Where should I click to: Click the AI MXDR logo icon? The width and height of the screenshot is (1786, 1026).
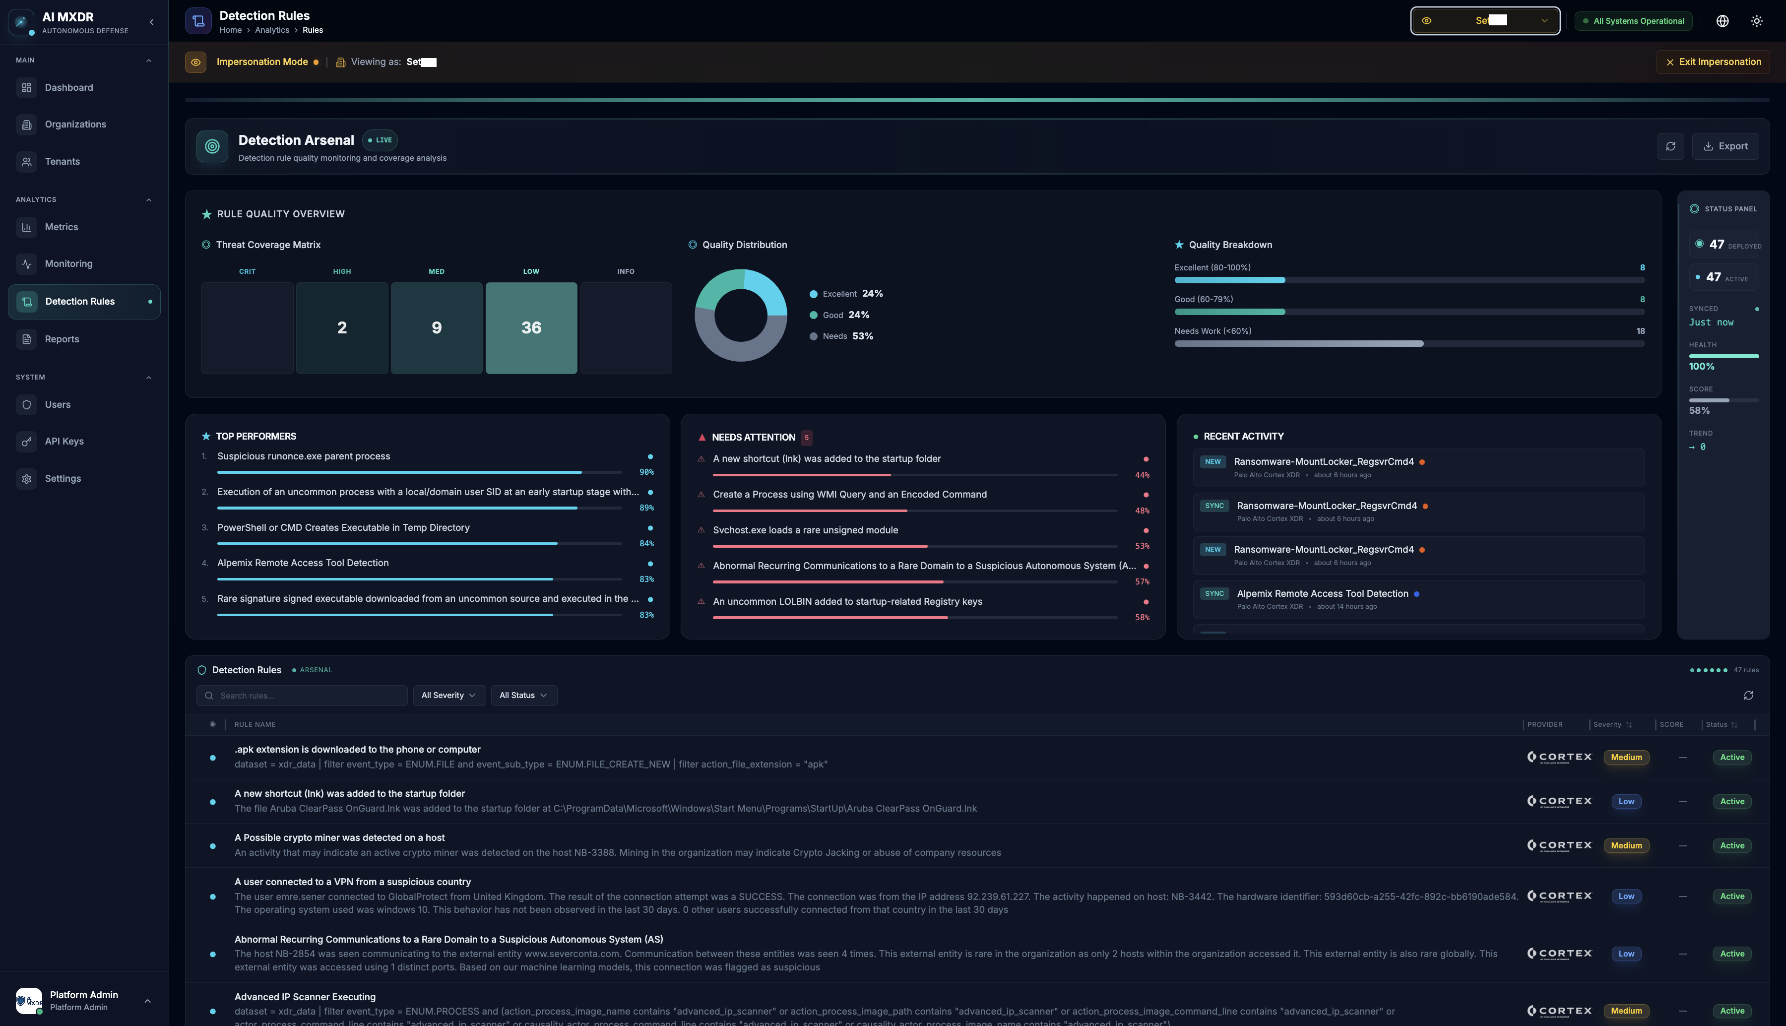(20, 22)
